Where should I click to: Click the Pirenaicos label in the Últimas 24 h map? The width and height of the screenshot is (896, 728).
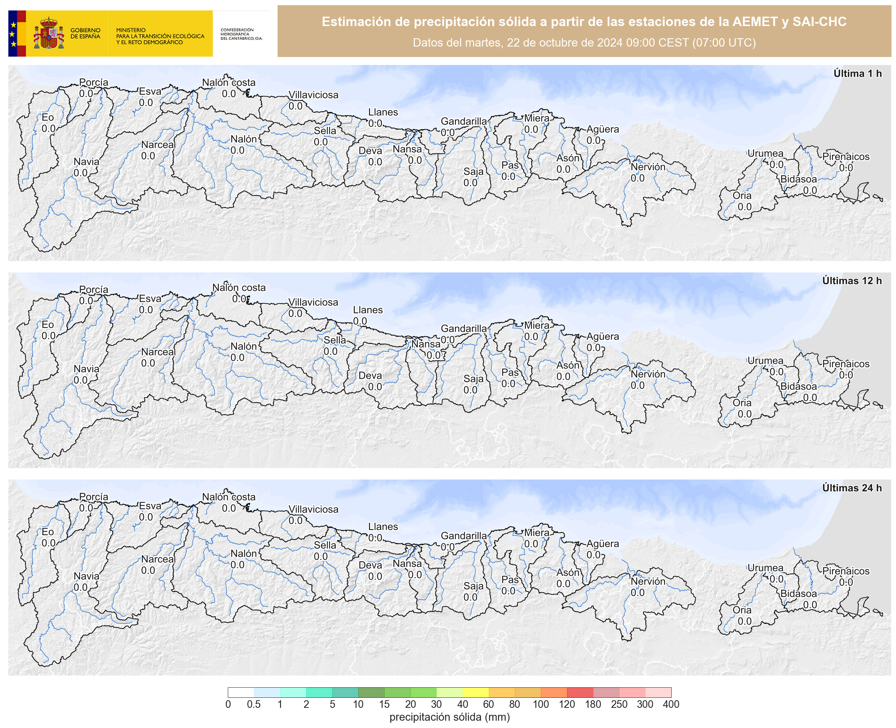pos(846,571)
